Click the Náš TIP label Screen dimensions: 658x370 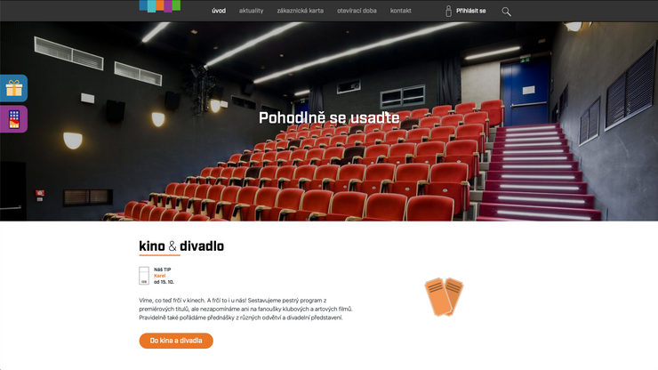tap(163, 269)
